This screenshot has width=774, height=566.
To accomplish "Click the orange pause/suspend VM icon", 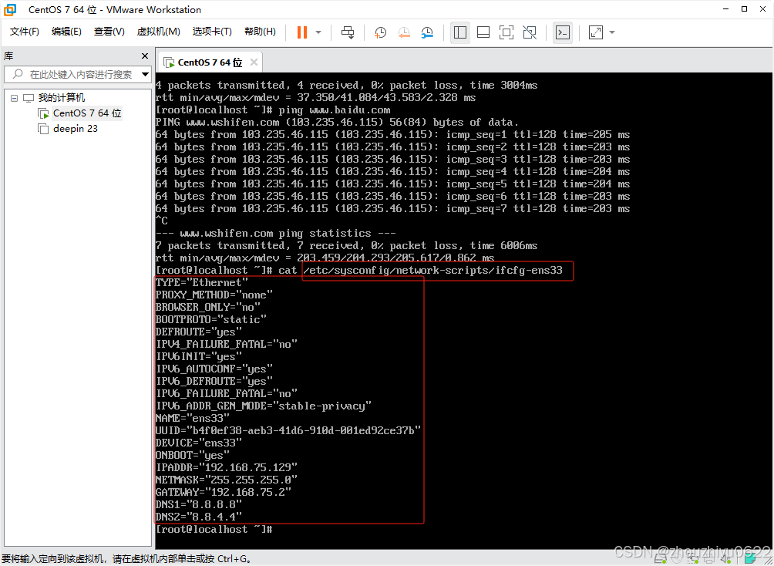I will click(302, 32).
